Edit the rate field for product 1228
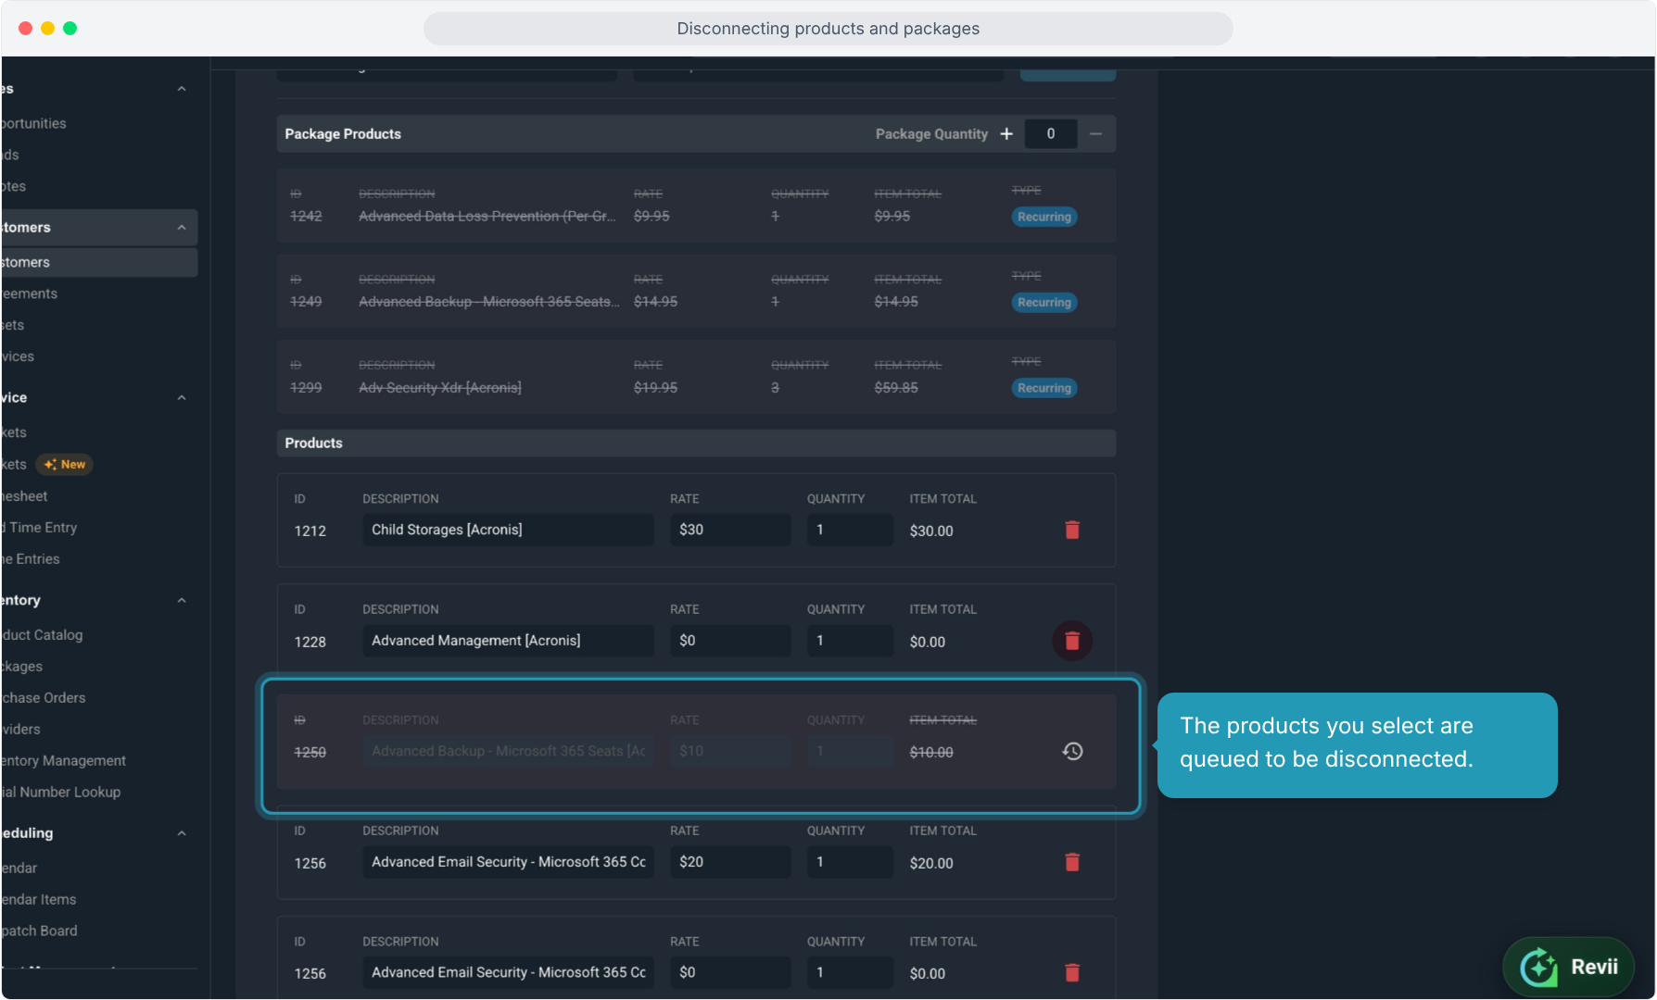This screenshot has height=1000, width=1657. (730, 641)
